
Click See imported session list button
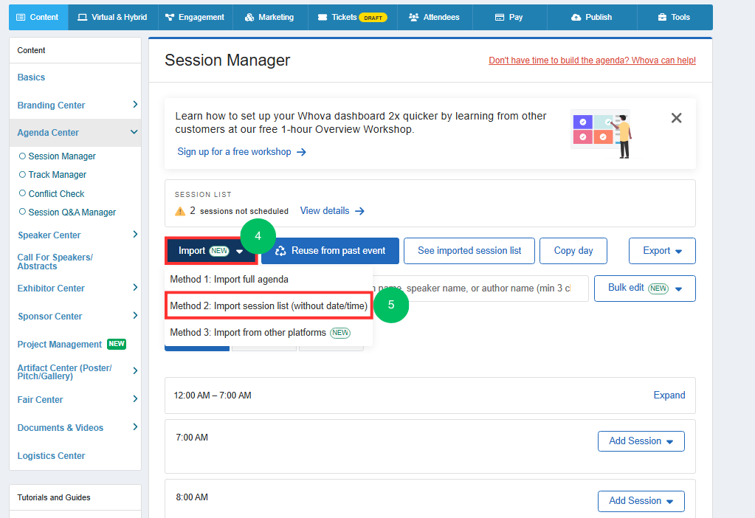coord(469,251)
